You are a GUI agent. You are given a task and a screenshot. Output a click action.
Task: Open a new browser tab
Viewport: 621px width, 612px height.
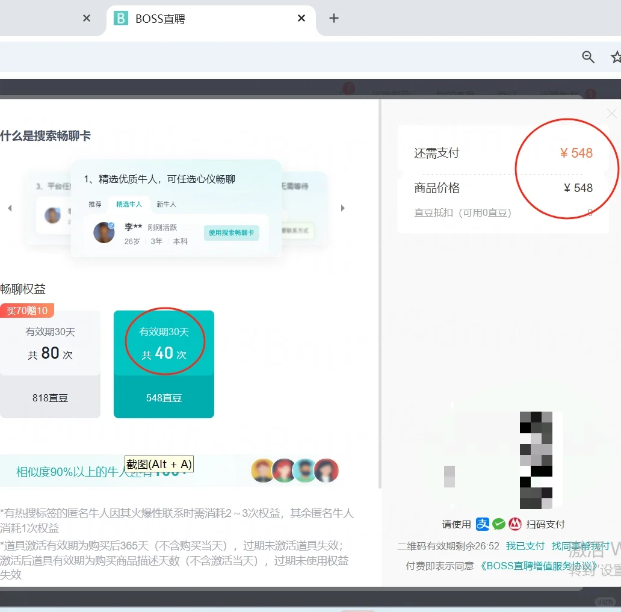[x=334, y=18]
